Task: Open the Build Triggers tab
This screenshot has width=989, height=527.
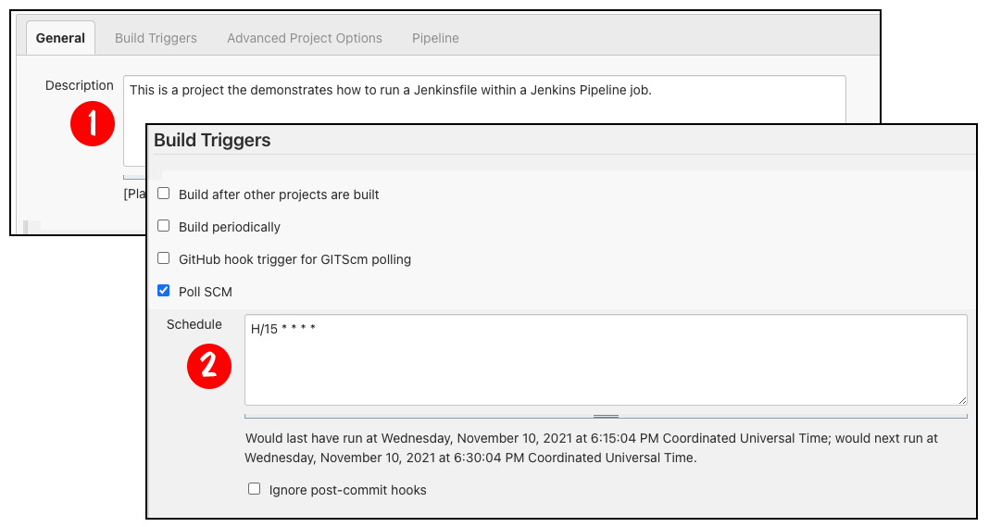Action: [x=156, y=38]
